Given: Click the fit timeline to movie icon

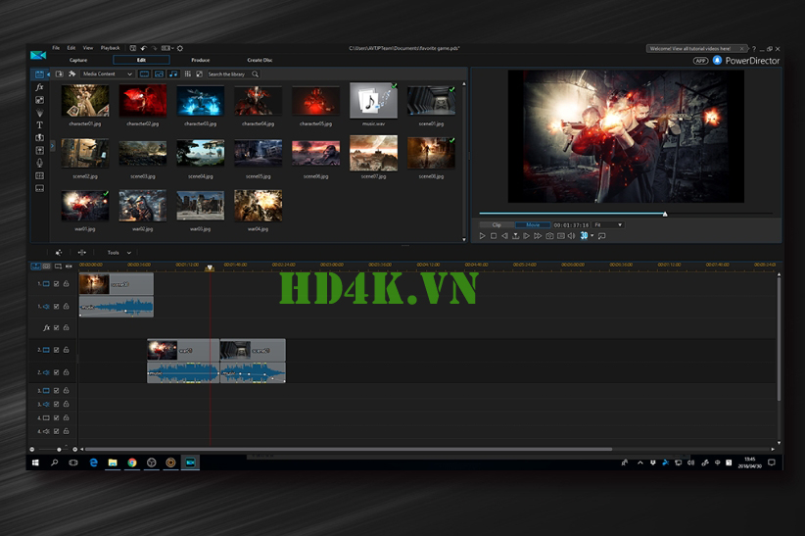Looking at the screenshot, I should [x=69, y=267].
